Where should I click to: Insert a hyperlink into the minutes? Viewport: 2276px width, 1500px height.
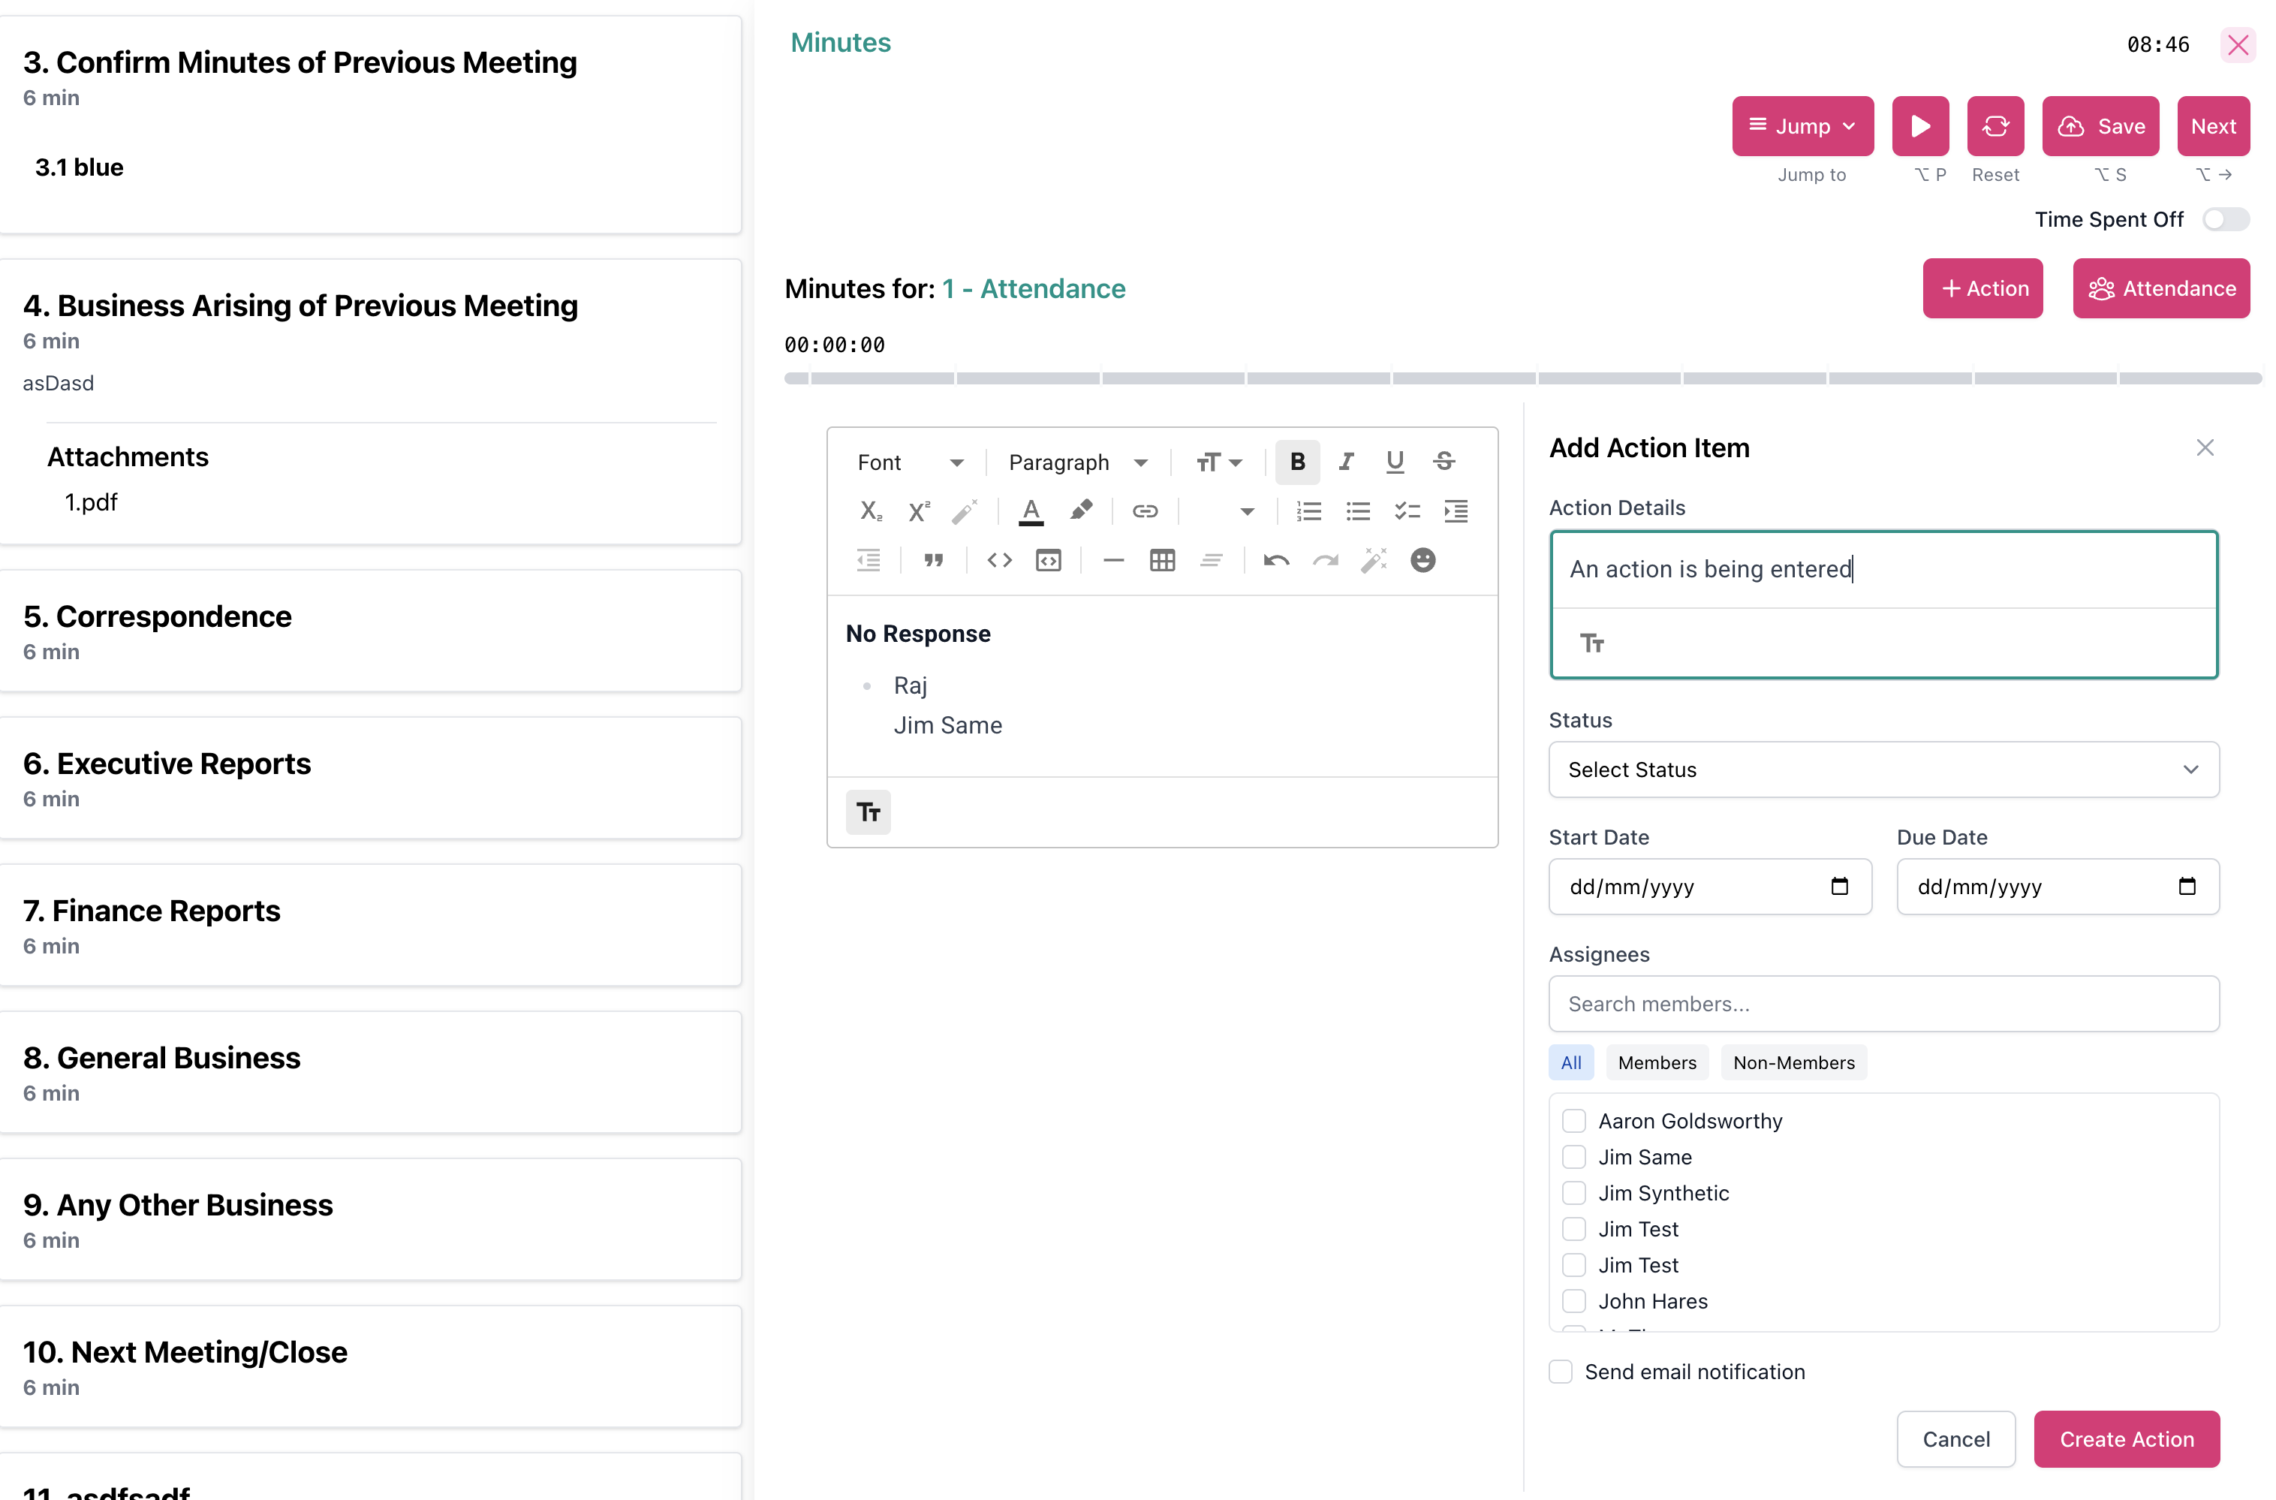1145,511
